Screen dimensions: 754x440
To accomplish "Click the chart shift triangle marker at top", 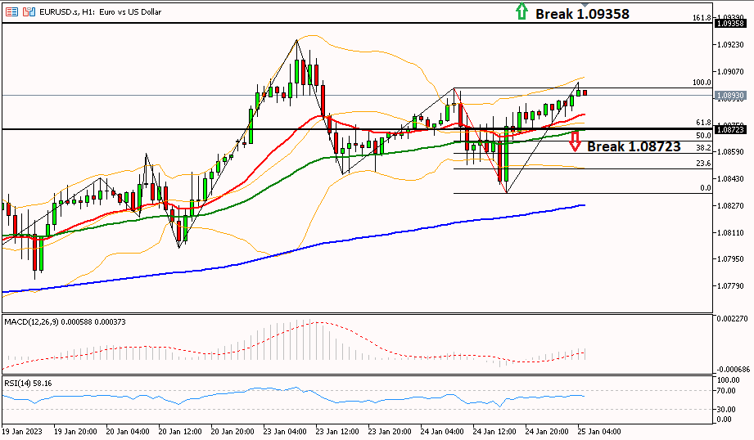I will coord(585,4).
